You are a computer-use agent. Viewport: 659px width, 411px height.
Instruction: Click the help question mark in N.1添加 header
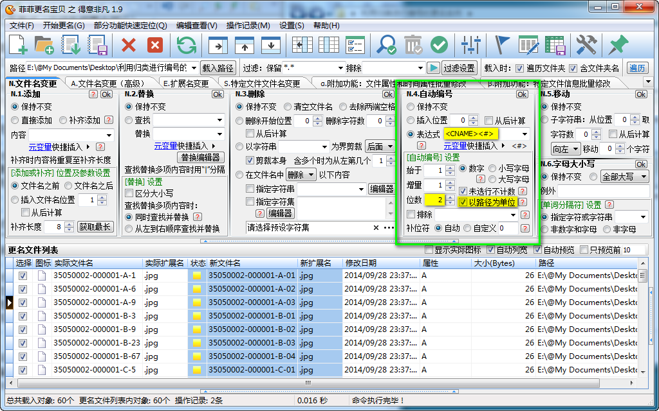(94, 94)
